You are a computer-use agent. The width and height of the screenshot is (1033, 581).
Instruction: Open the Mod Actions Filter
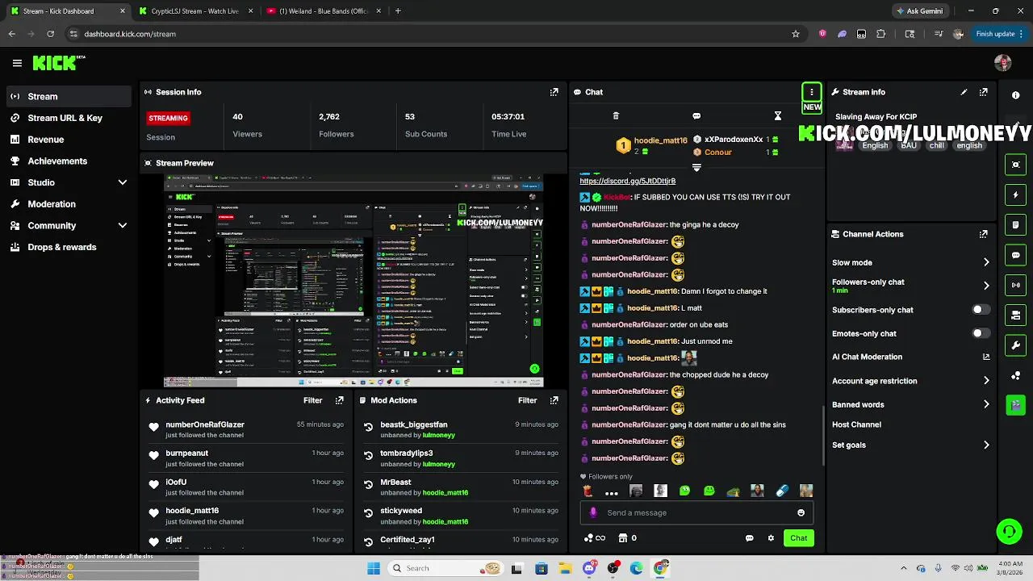click(527, 400)
